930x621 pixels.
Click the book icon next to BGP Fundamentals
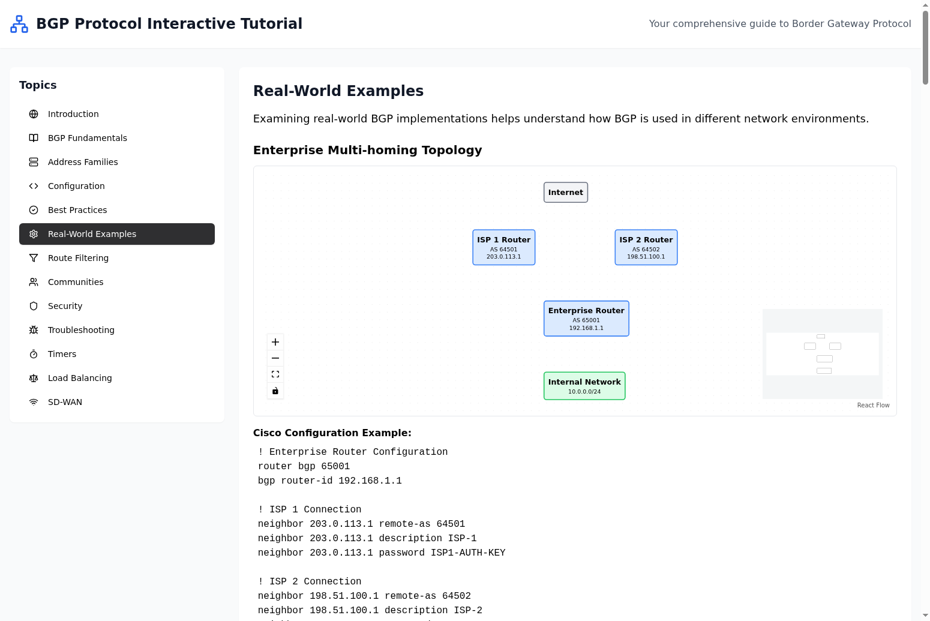click(x=34, y=138)
